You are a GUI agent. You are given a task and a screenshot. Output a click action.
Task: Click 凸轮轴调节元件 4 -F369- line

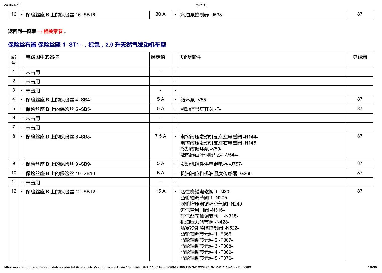(x=207, y=252)
